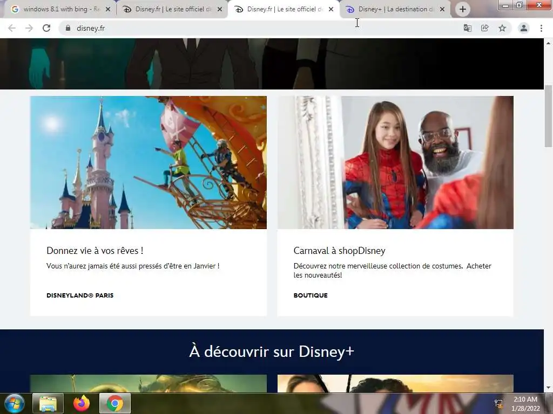553x414 pixels.
Task: Open a new tab with plus button
Action: [463, 9]
